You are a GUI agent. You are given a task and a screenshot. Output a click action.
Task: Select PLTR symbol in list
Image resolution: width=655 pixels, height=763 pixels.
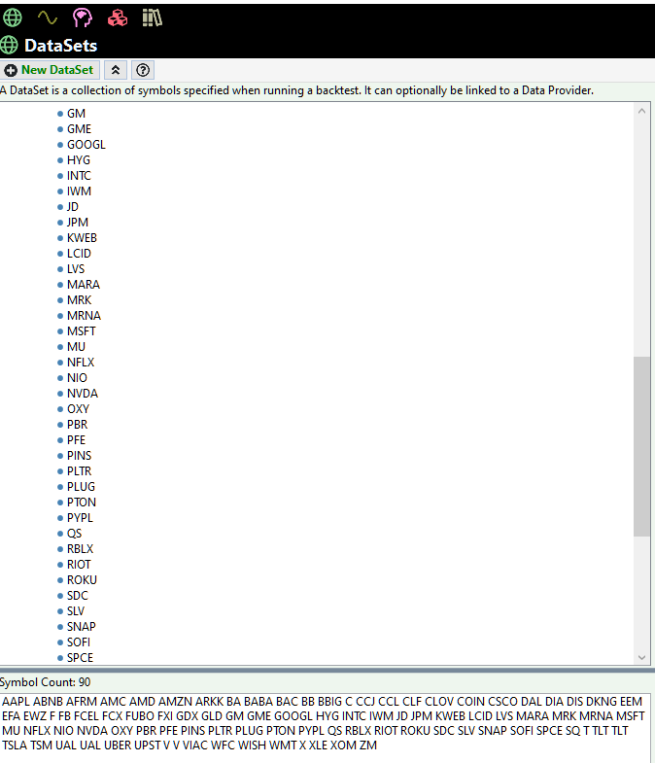click(79, 471)
